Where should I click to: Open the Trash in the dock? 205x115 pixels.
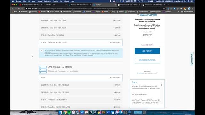(144, 112)
